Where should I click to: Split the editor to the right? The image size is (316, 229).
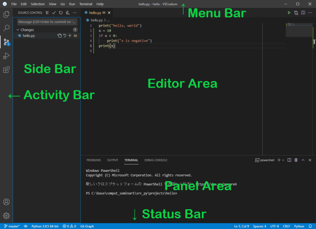(303, 13)
